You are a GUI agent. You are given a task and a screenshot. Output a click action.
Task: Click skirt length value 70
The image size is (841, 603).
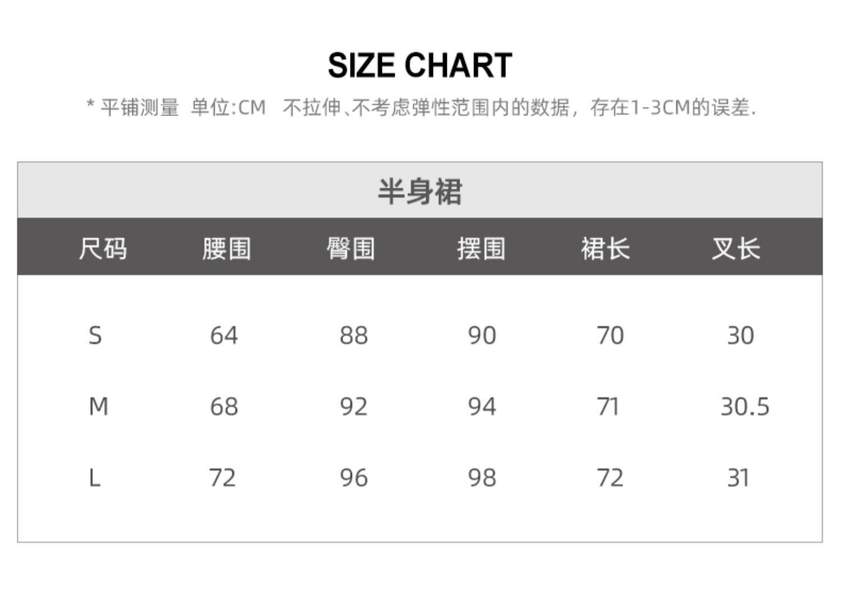(x=610, y=336)
